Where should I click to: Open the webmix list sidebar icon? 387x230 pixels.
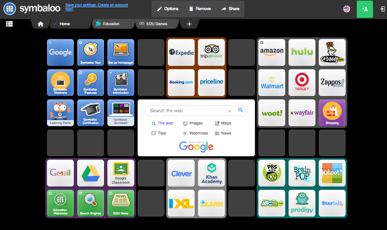pos(10,24)
